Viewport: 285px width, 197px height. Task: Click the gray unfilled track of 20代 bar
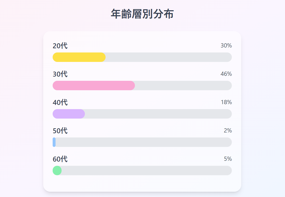169,57
